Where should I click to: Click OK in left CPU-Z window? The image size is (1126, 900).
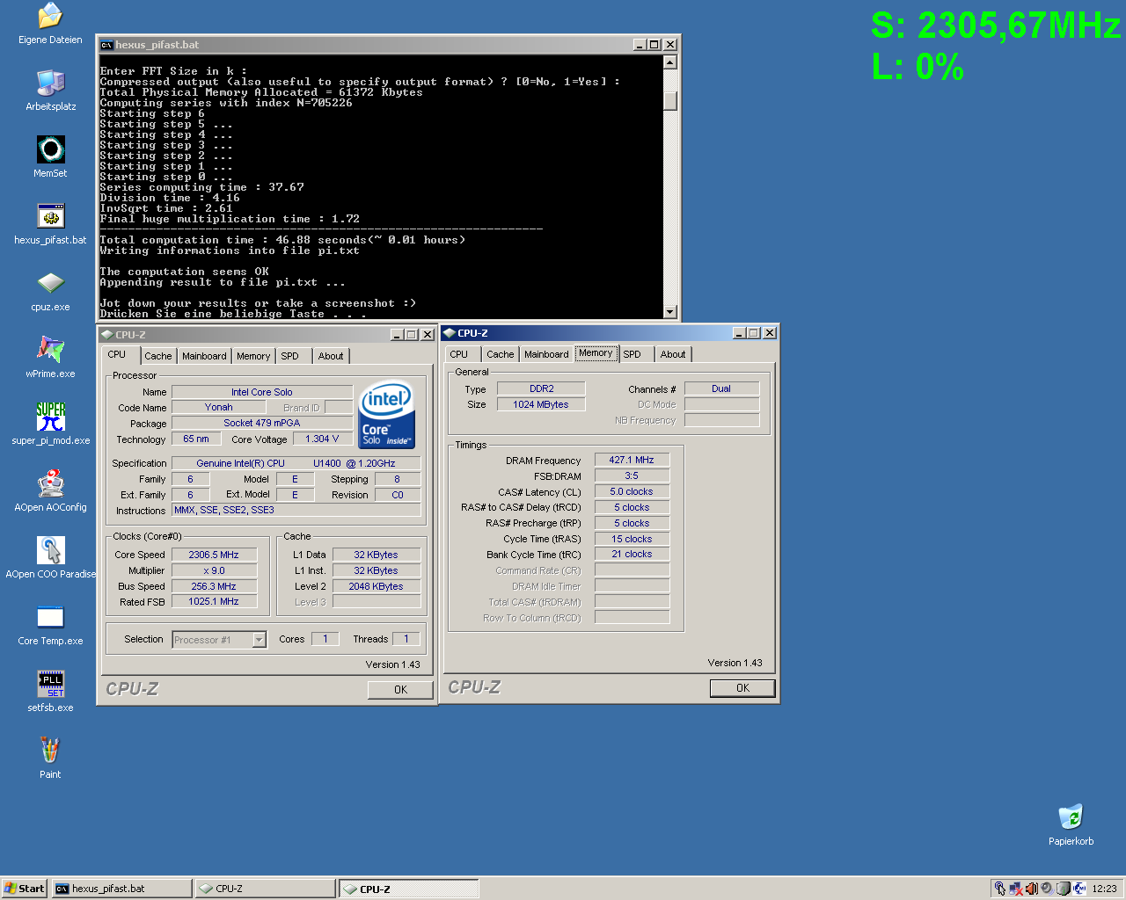(x=400, y=690)
